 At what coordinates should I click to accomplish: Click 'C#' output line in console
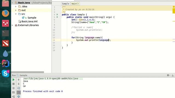click(24, 86)
